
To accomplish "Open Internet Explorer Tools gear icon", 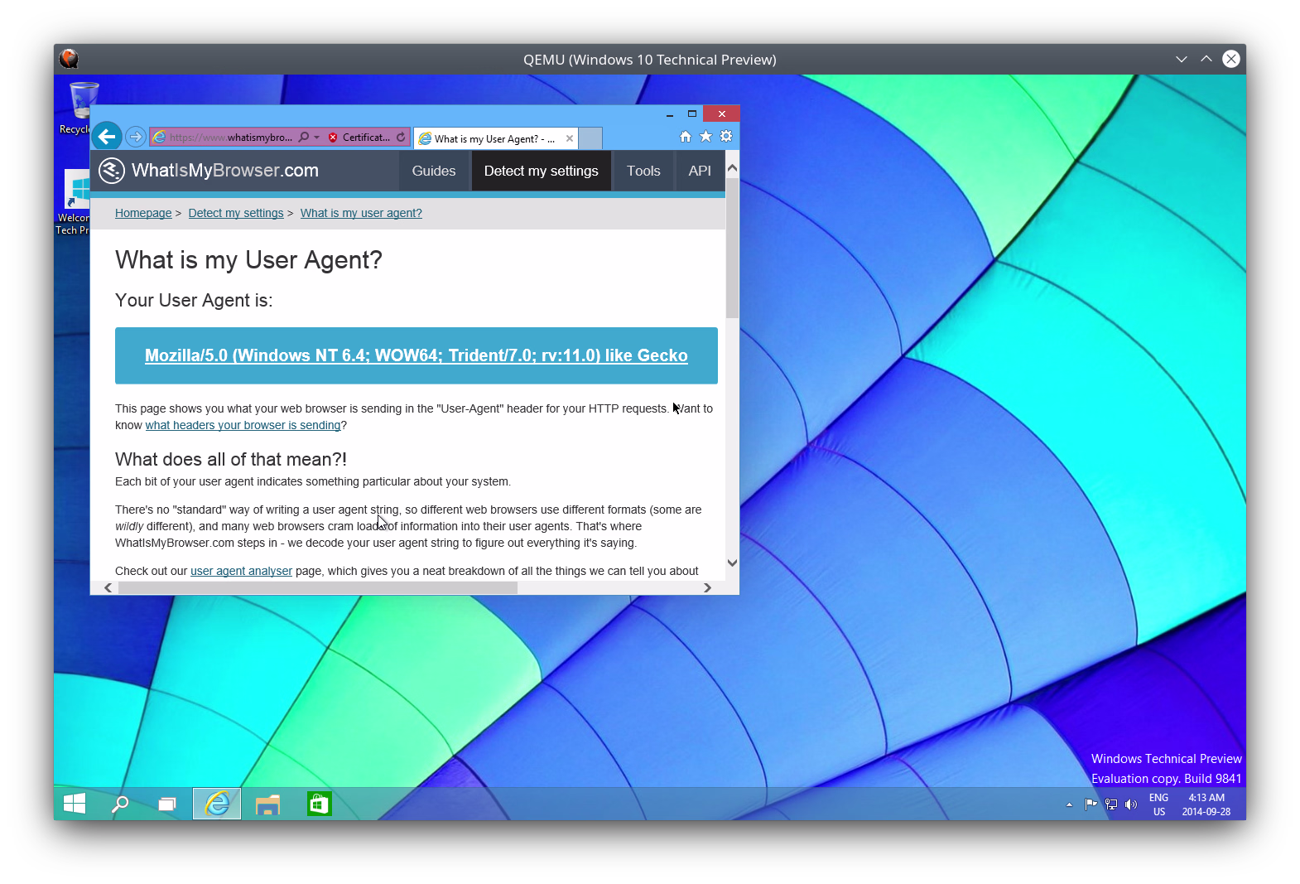I will [x=726, y=137].
